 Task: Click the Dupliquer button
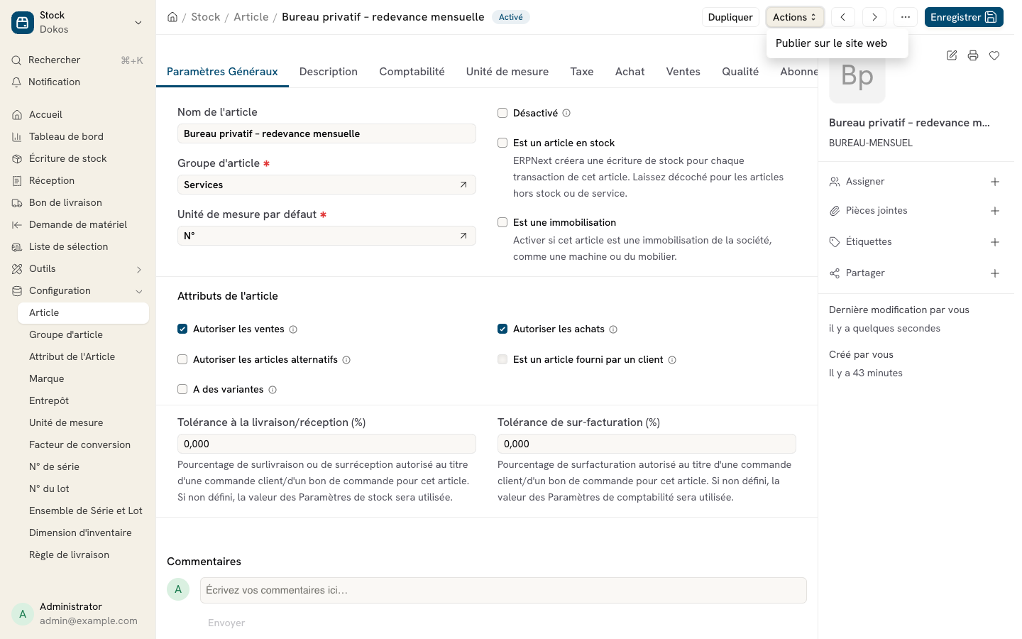[730, 17]
